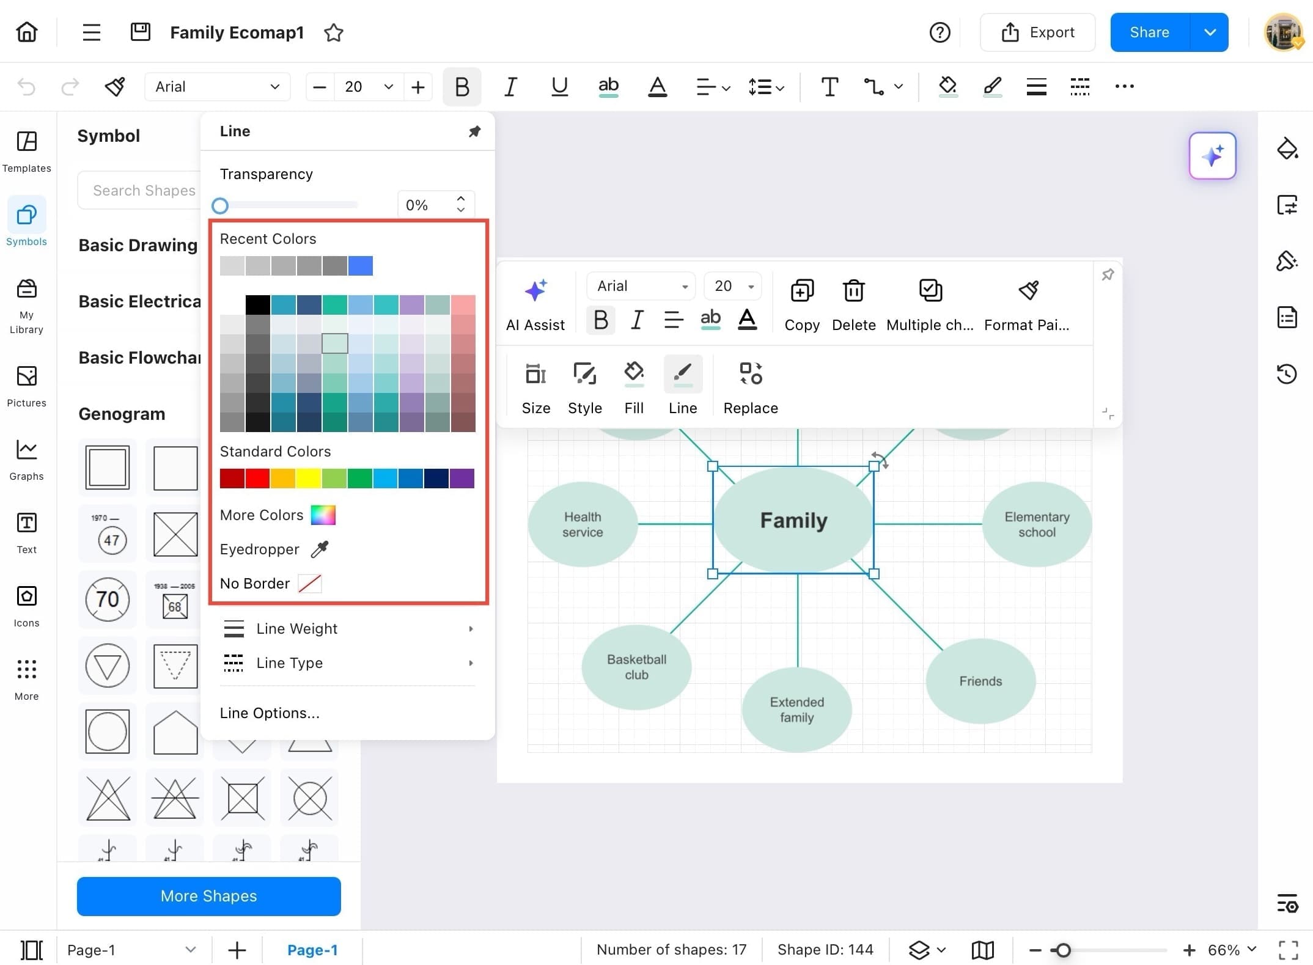Click the AI Assist sparkle icon

535,291
